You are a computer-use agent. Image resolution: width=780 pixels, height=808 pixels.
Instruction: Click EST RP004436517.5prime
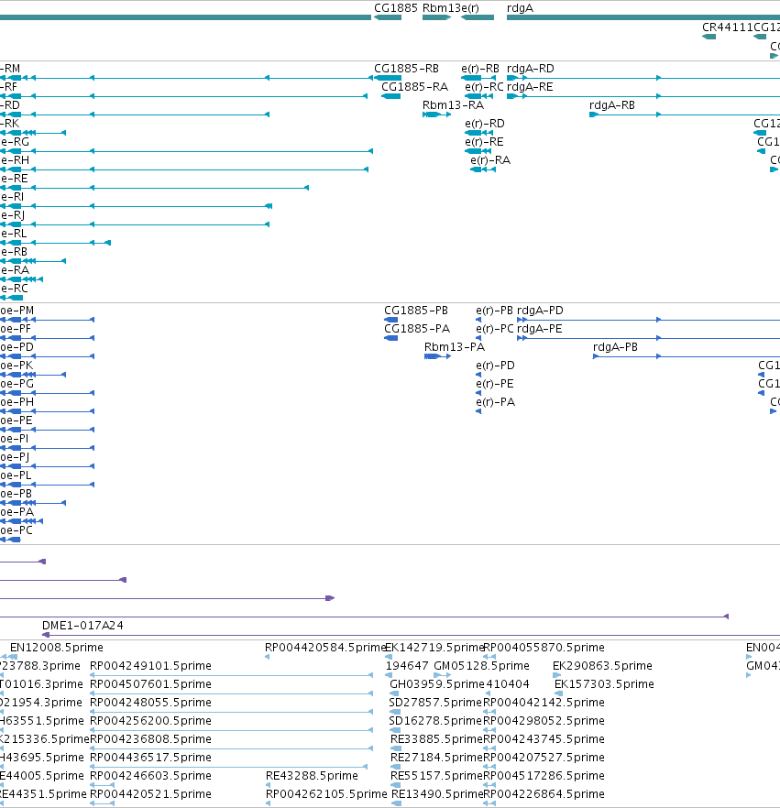point(150,758)
